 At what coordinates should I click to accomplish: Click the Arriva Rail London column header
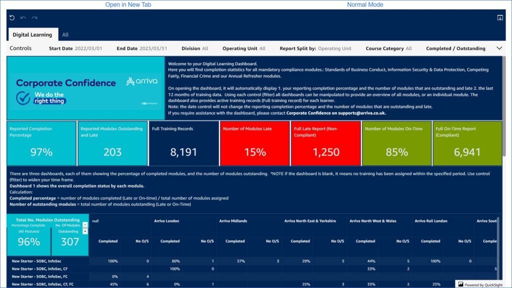point(431,221)
